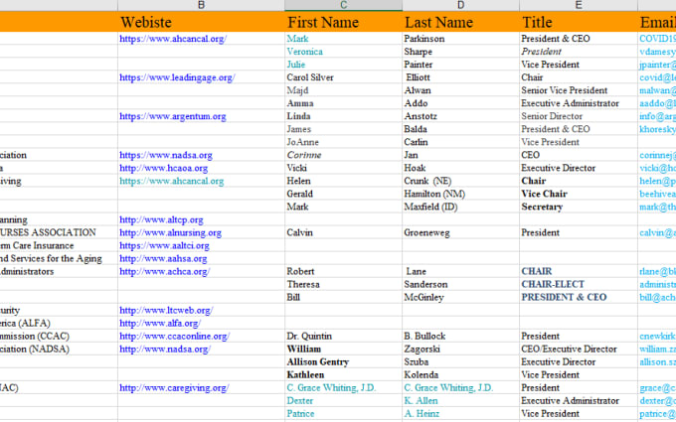This screenshot has height=422, width=676.
Task: Select column E header
Action: pos(579,5)
